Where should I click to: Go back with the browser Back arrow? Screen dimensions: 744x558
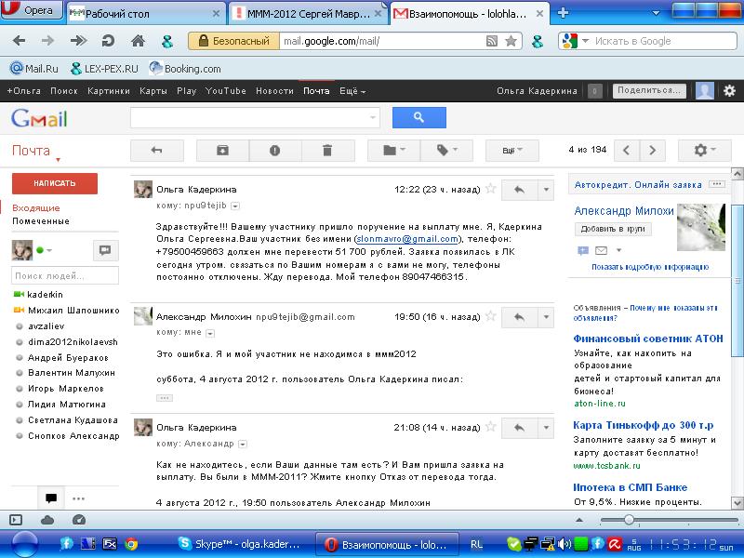click(x=19, y=41)
